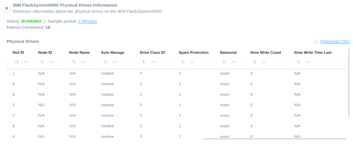This screenshot has width=353, height=145.
Task: Focus the Drive Class ID filter field
Action: click(x=162, y=62)
